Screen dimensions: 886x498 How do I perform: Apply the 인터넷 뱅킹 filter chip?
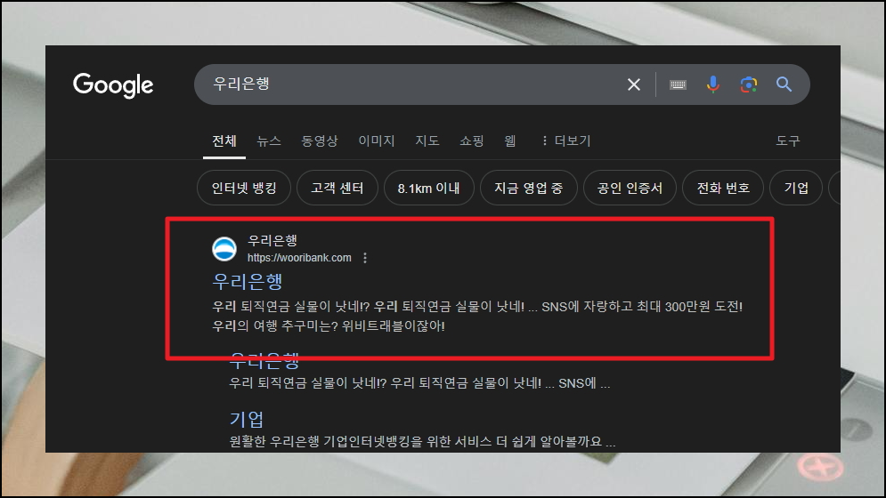(243, 188)
